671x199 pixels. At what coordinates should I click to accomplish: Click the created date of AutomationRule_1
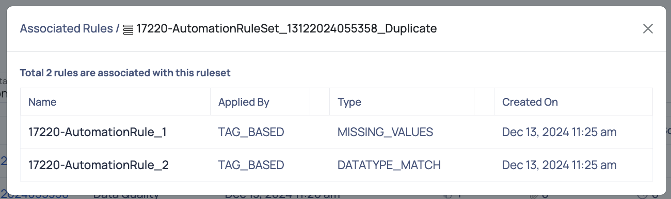(x=560, y=132)
